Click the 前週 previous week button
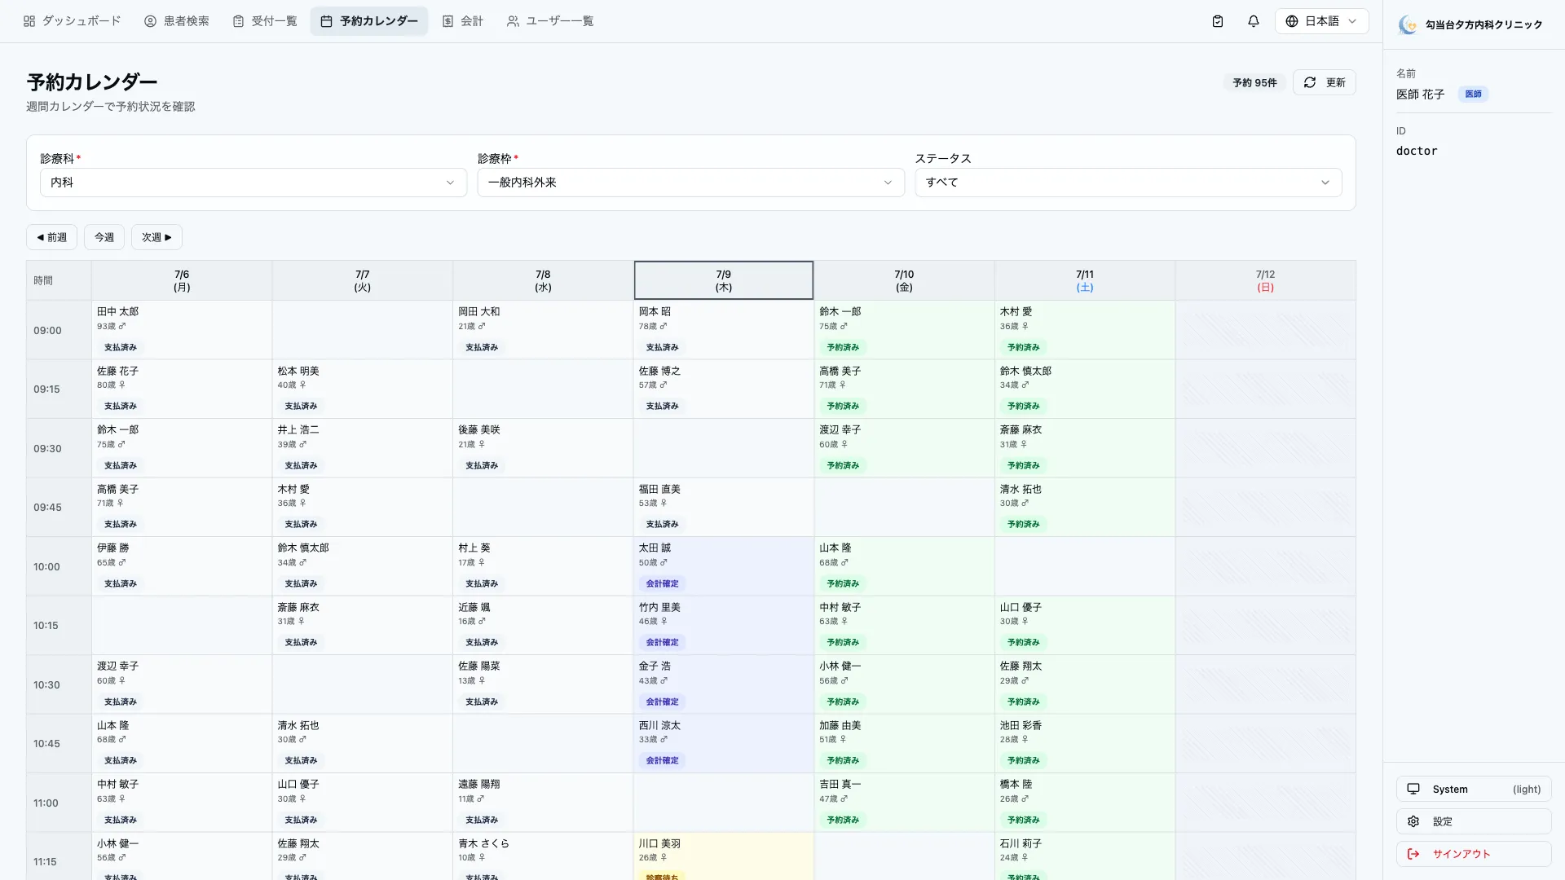The width and height of the screenshot is (1565, 880). pos(52,237)
